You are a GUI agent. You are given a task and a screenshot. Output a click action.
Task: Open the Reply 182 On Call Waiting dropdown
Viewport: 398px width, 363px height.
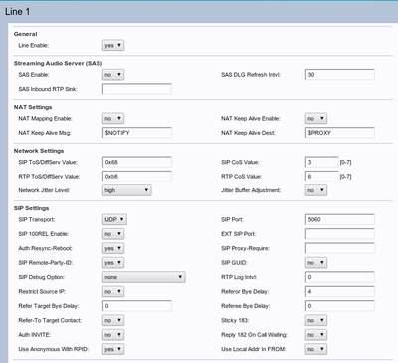[x=316, y=335]
